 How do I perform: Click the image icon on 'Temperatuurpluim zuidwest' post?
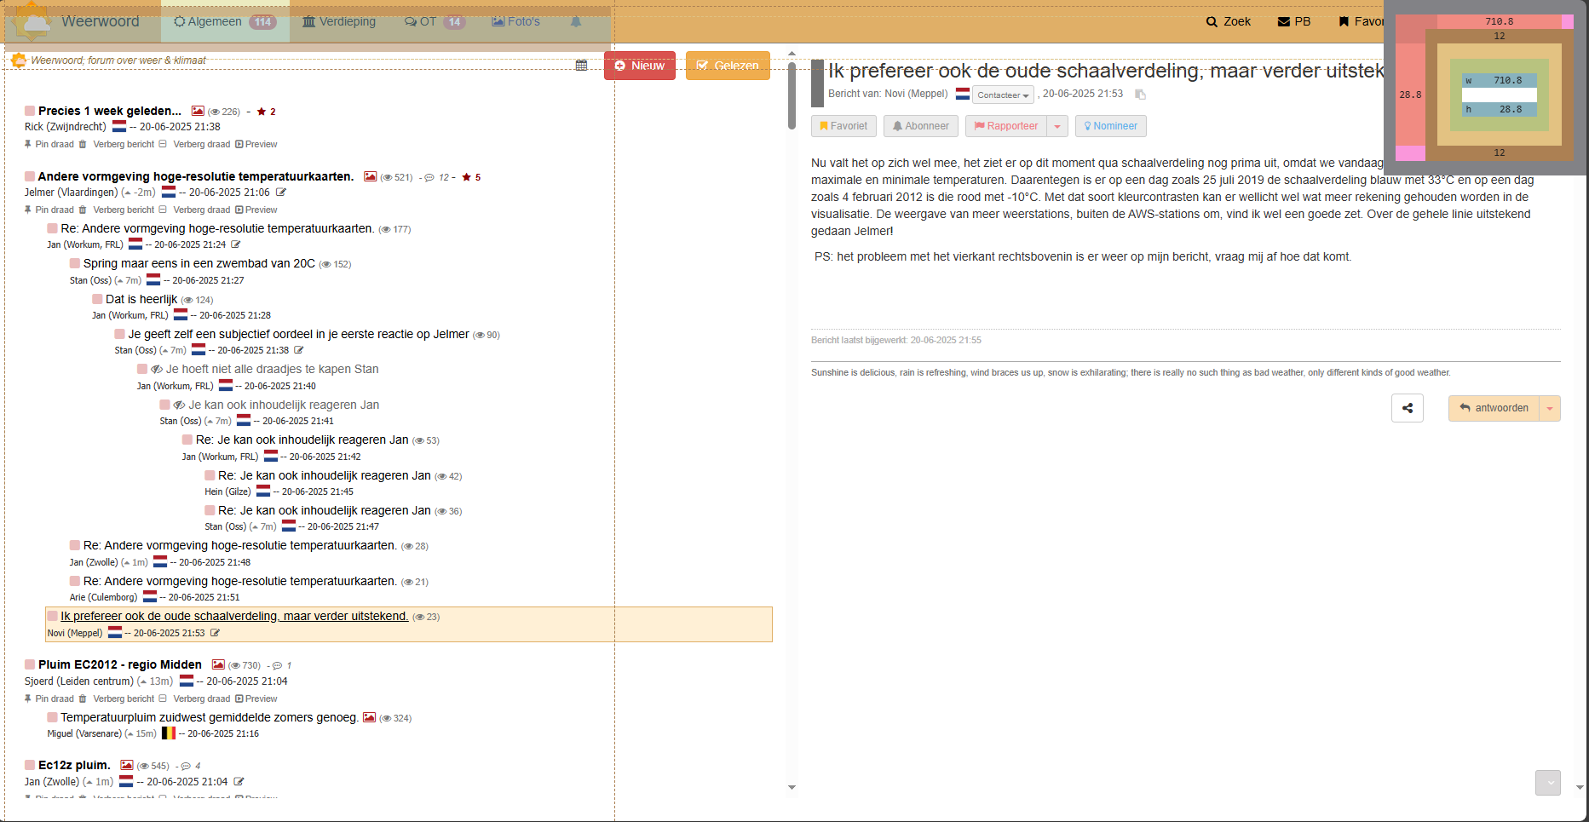[x=369, y=717]
